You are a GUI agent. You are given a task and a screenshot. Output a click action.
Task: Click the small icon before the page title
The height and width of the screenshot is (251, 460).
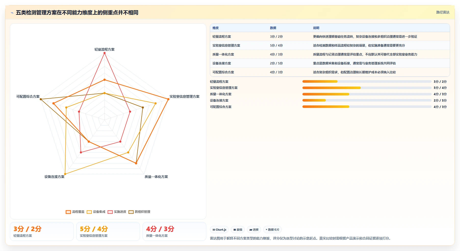click(x=12, y=13)
